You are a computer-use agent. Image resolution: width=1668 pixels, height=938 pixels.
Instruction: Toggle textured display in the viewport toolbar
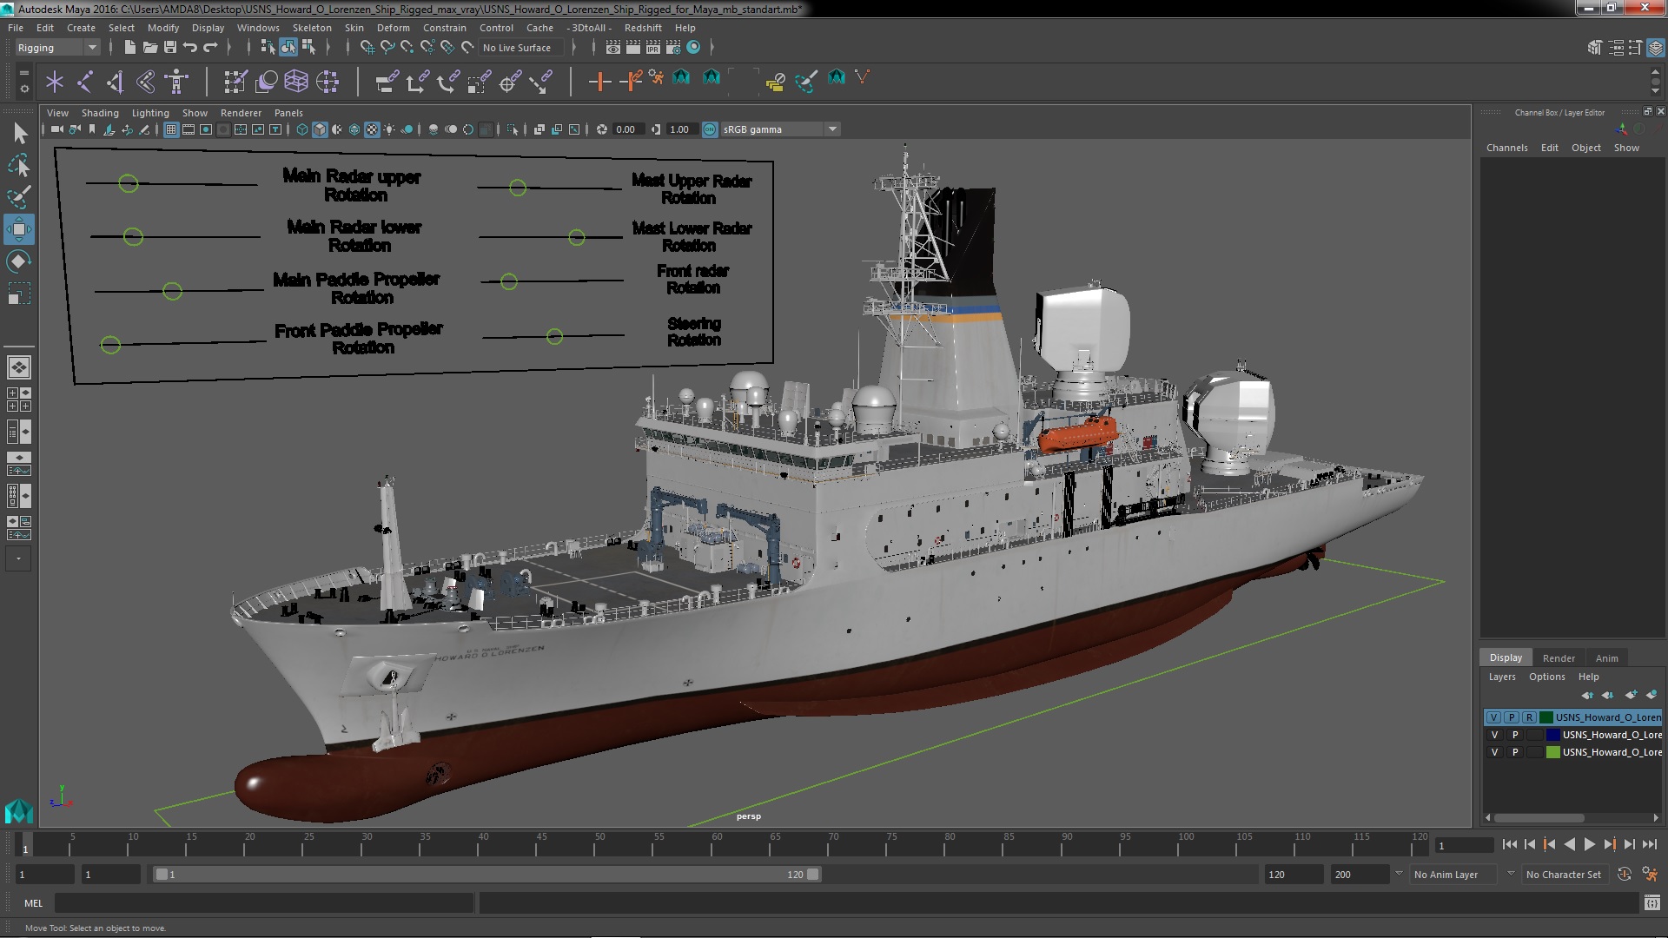[372, 129]
